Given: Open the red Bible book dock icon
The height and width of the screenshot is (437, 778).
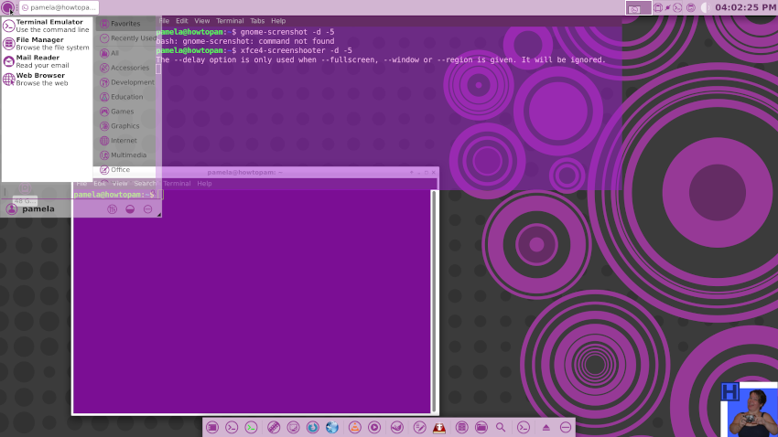Looking at the screenshot, I should click(439, 427).
